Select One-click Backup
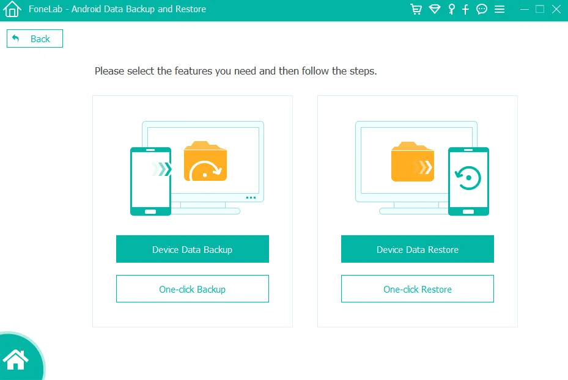 point(192,289)
